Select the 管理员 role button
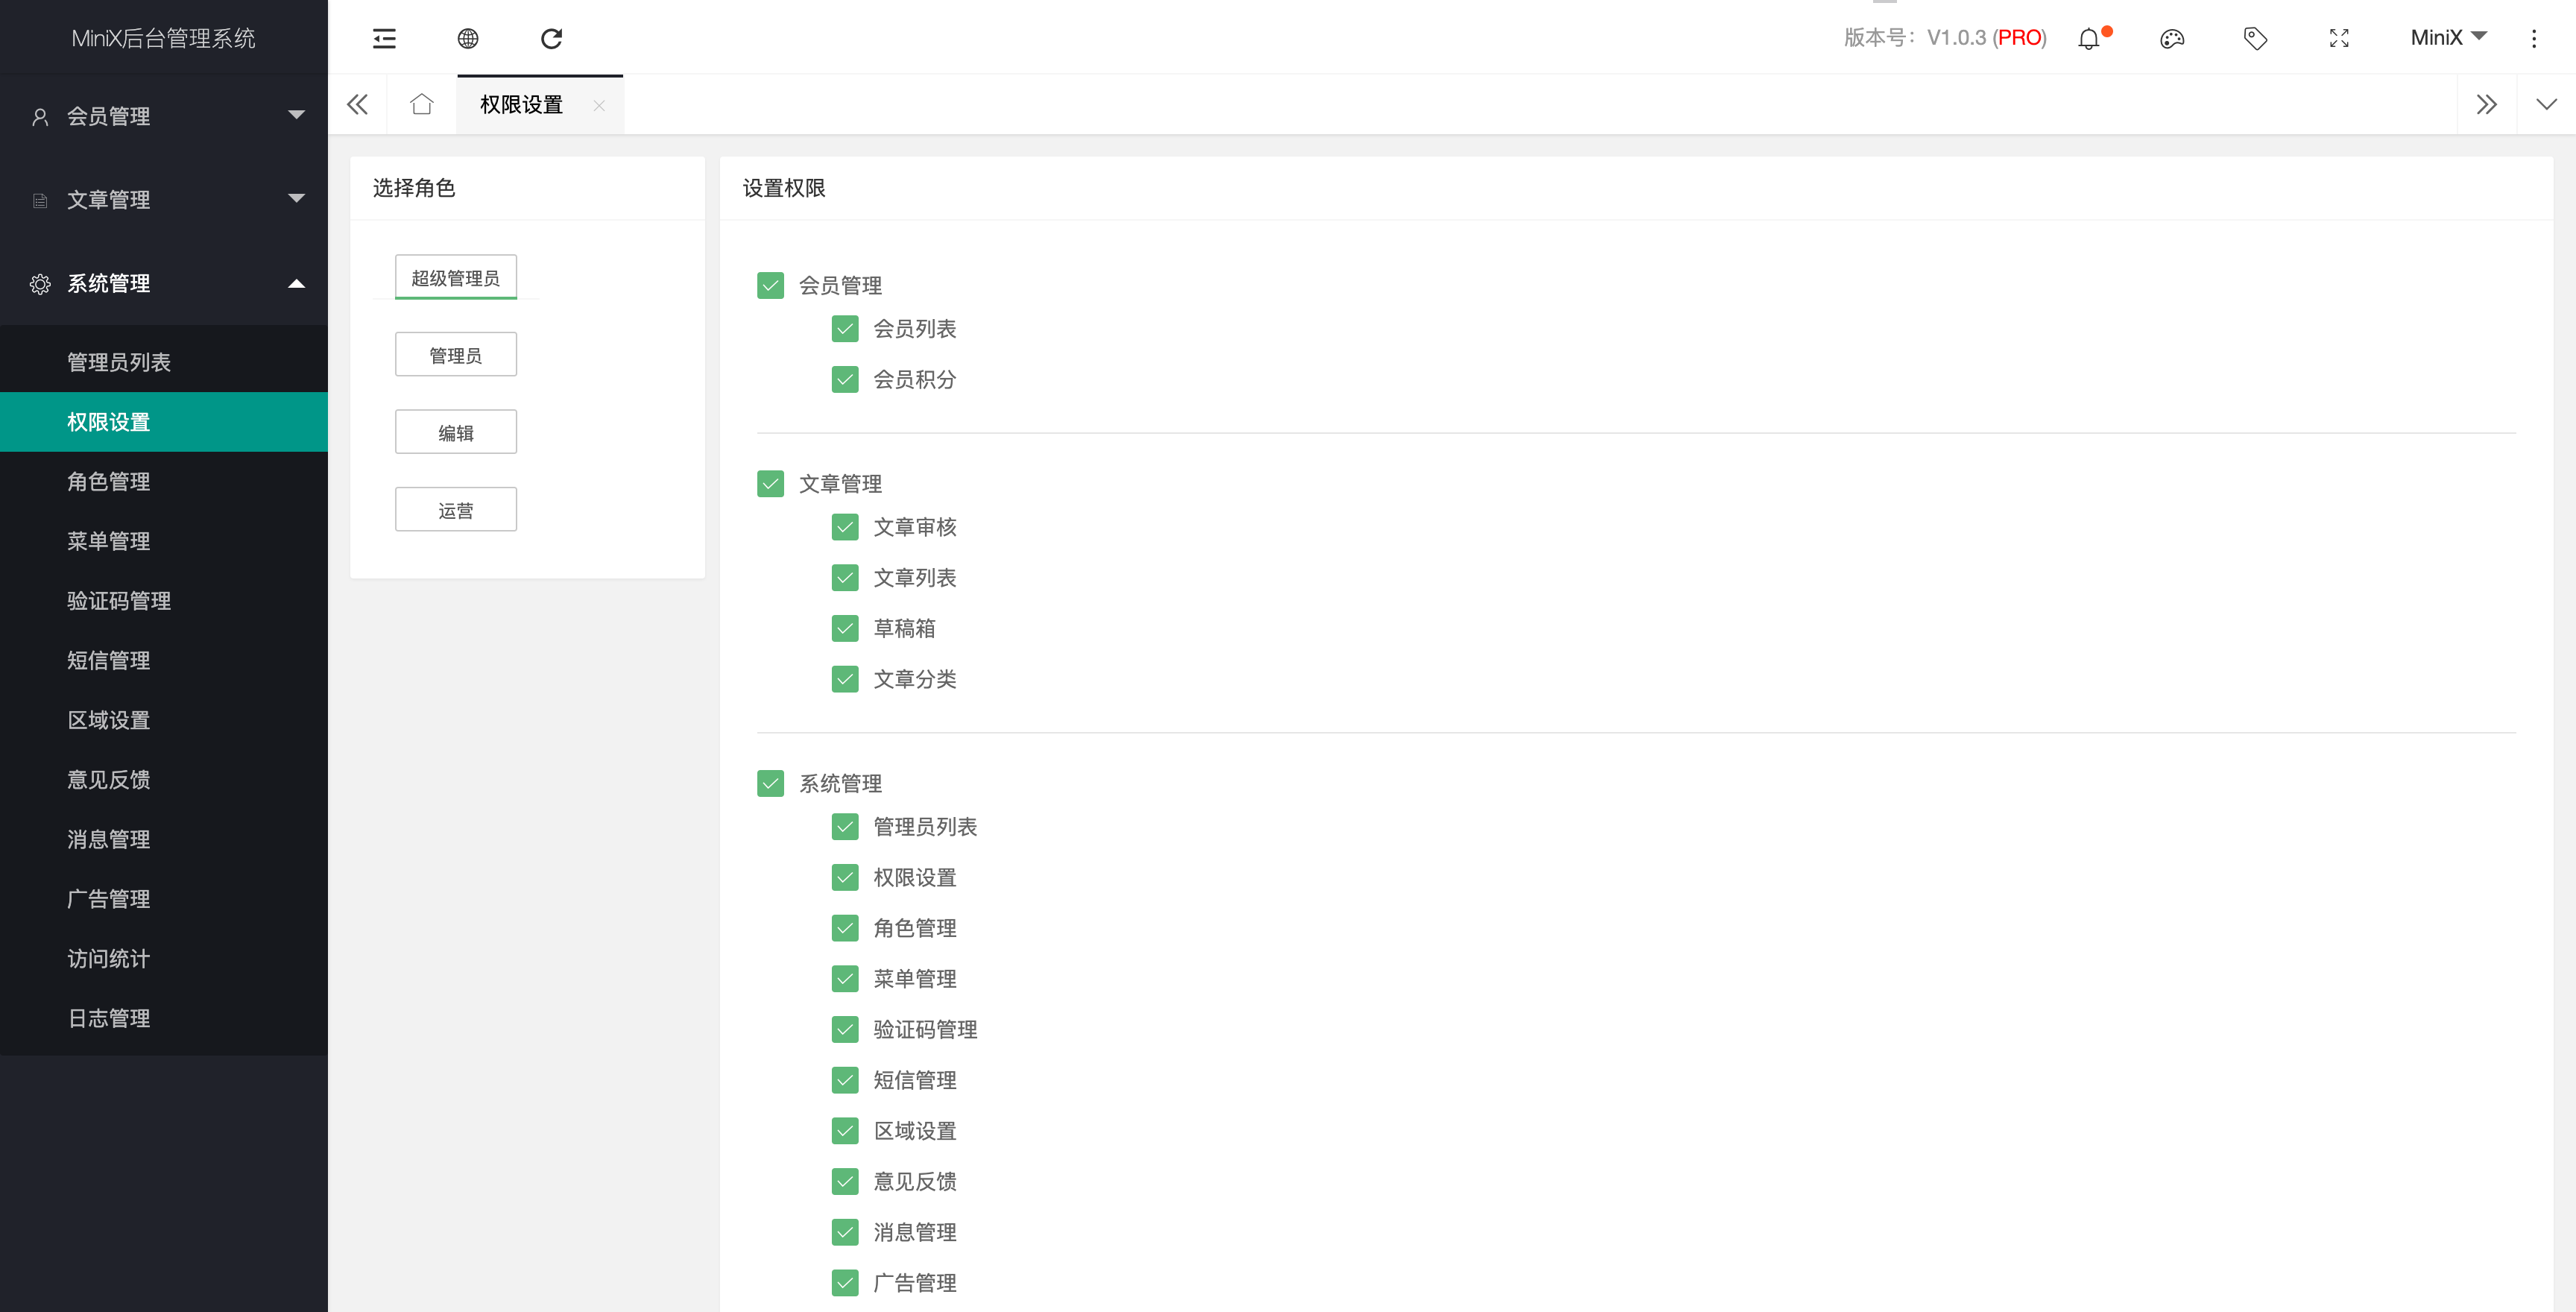The image size is (2576, 1312). tap(455, 355)
